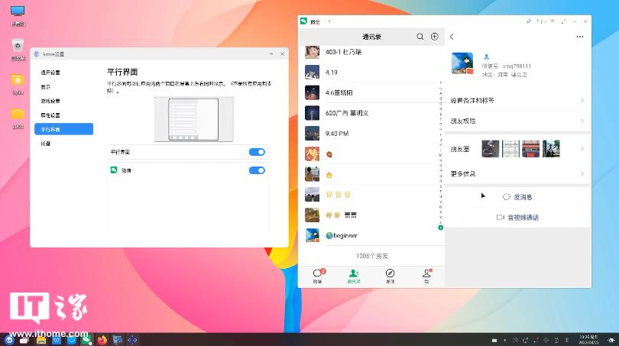Open 朋友权限 row chevron

tap(582, 121)
